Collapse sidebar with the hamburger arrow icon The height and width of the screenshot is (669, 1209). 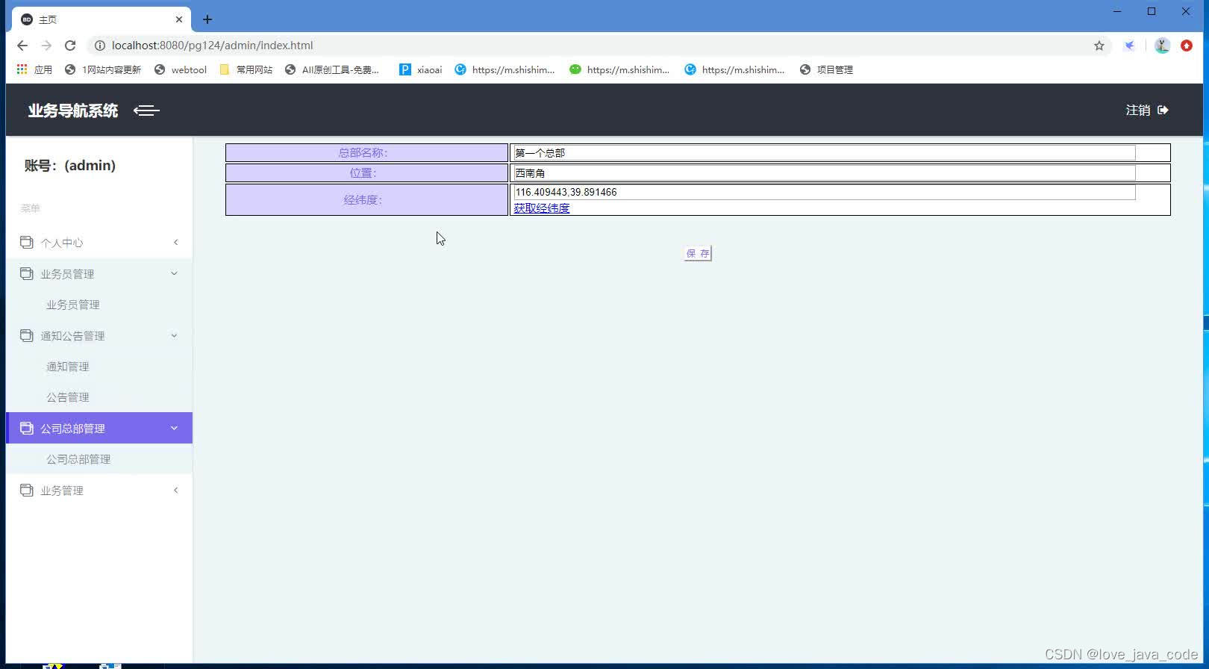click(146, 111)
